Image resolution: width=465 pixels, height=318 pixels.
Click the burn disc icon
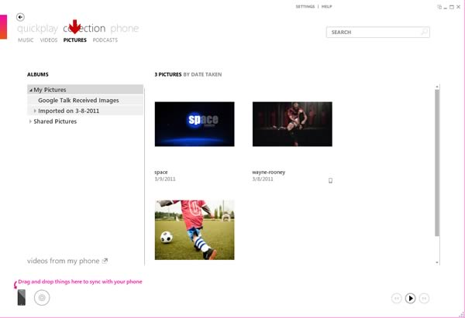click(42, 297)
